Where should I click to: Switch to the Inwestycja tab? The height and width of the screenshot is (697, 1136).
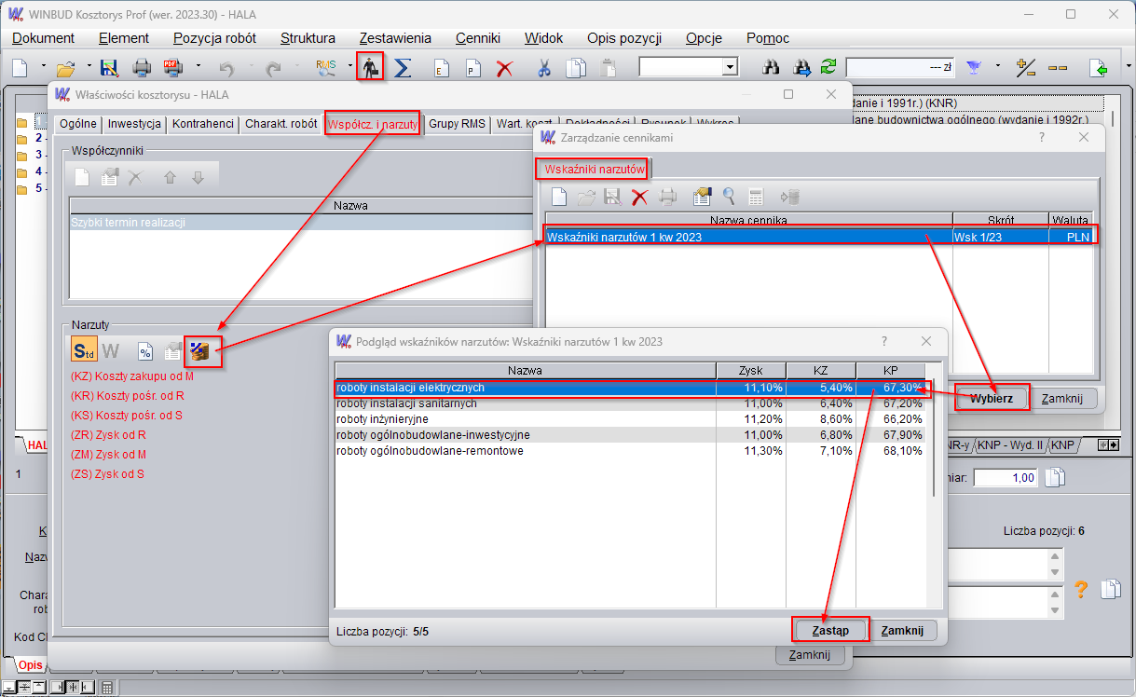(134, 124)
